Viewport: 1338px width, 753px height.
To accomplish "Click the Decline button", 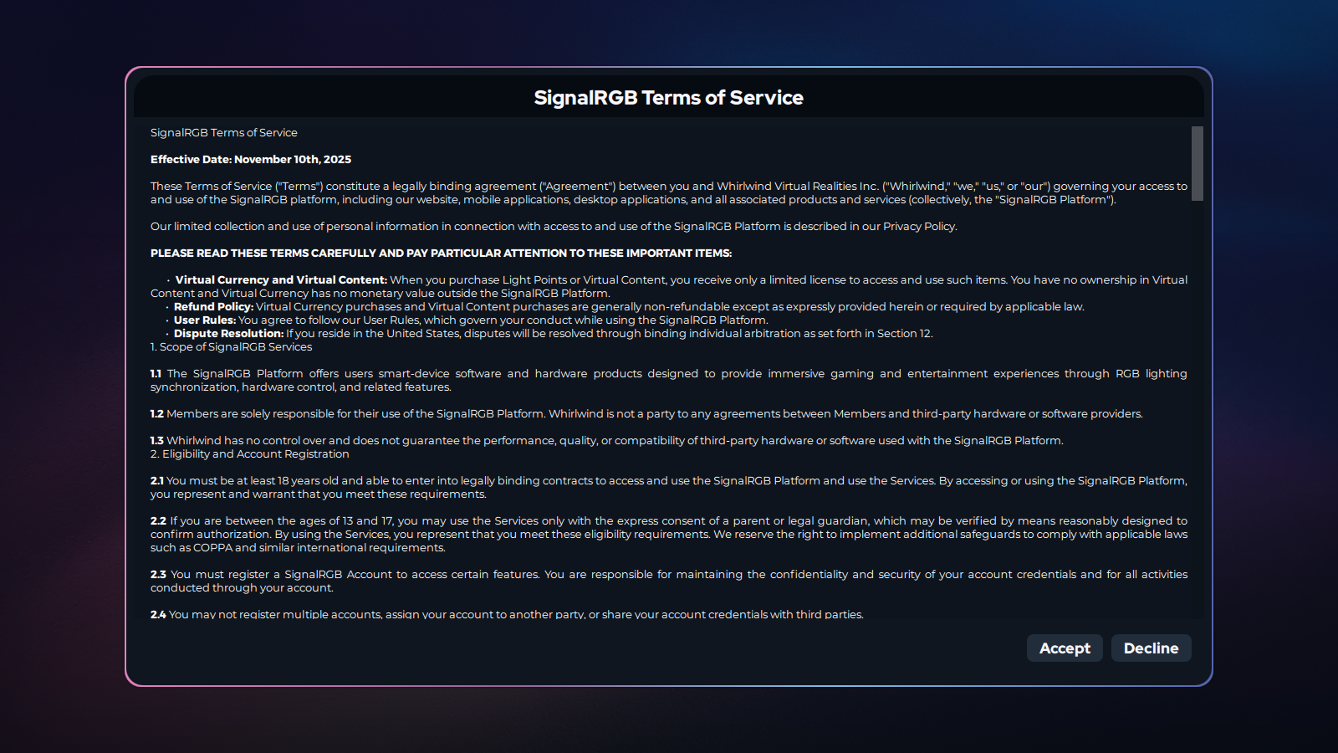I will tap(1151, 648).
